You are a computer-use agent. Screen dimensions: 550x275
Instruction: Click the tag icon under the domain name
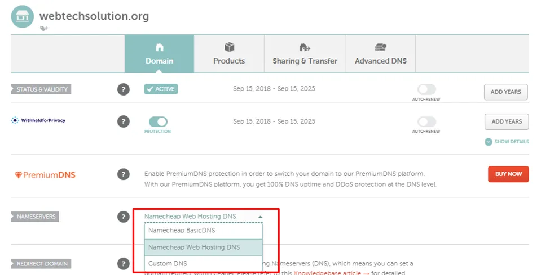point(44,29)
